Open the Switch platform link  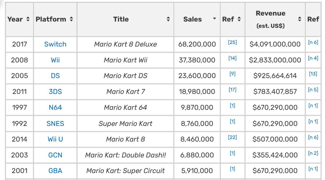click(x=55, y=44)
